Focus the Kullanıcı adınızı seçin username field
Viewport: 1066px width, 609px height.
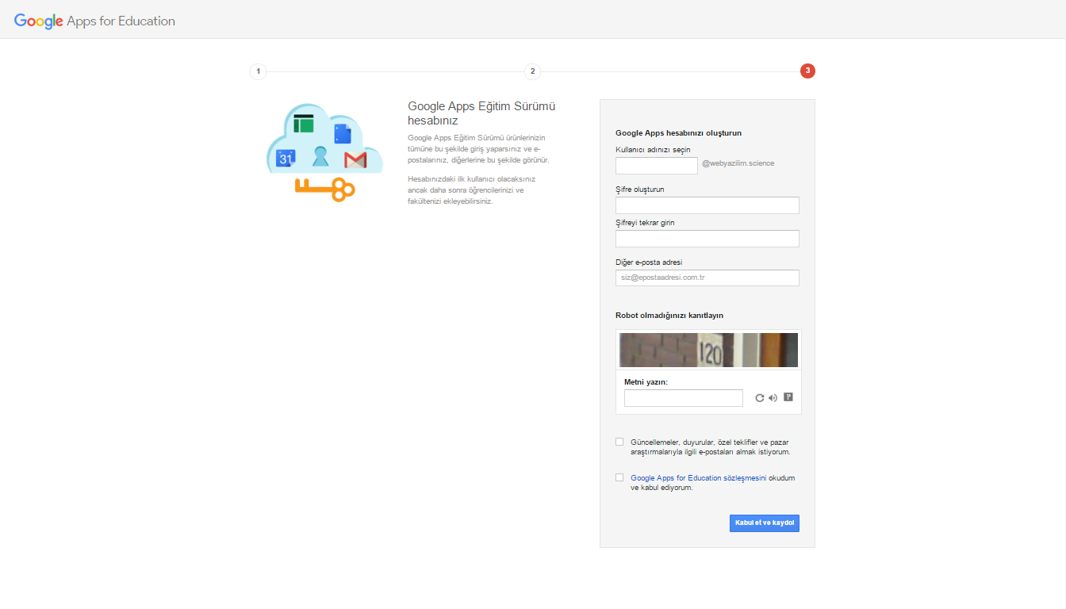pyautogui.click(x=657, y=166)
